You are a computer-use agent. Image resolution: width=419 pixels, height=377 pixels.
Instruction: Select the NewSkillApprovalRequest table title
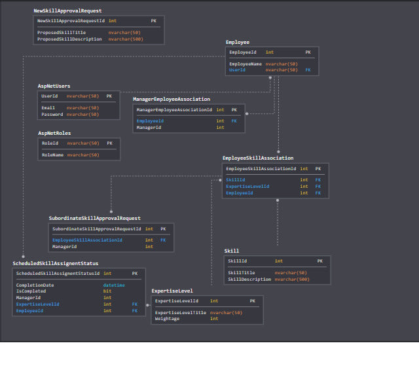pos(67,10)
